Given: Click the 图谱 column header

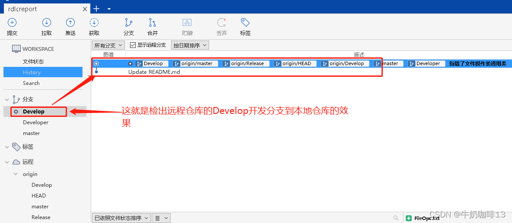Looking at the screenshot, I should point(108,54).
